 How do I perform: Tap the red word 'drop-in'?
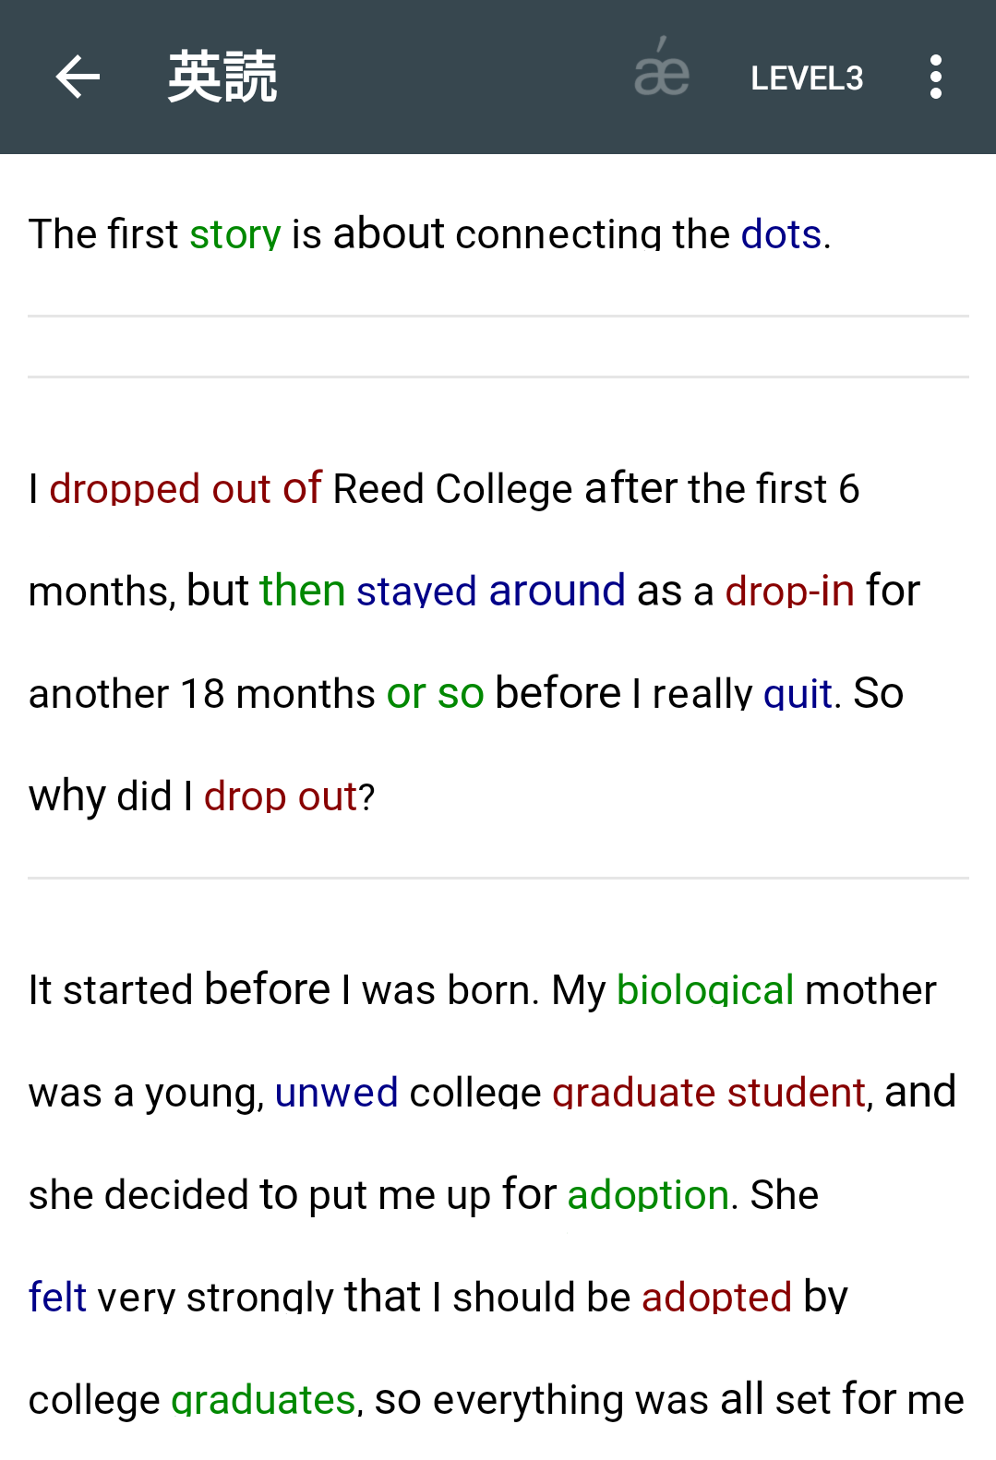pyautogui.click(x=790, y=591)
